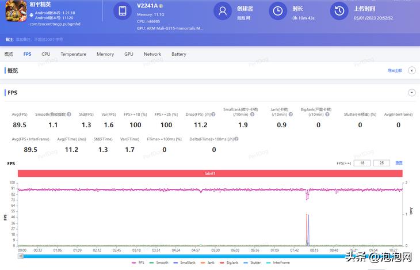
Task: Open help icon beside BigJank metric
Action: [327, 114]
